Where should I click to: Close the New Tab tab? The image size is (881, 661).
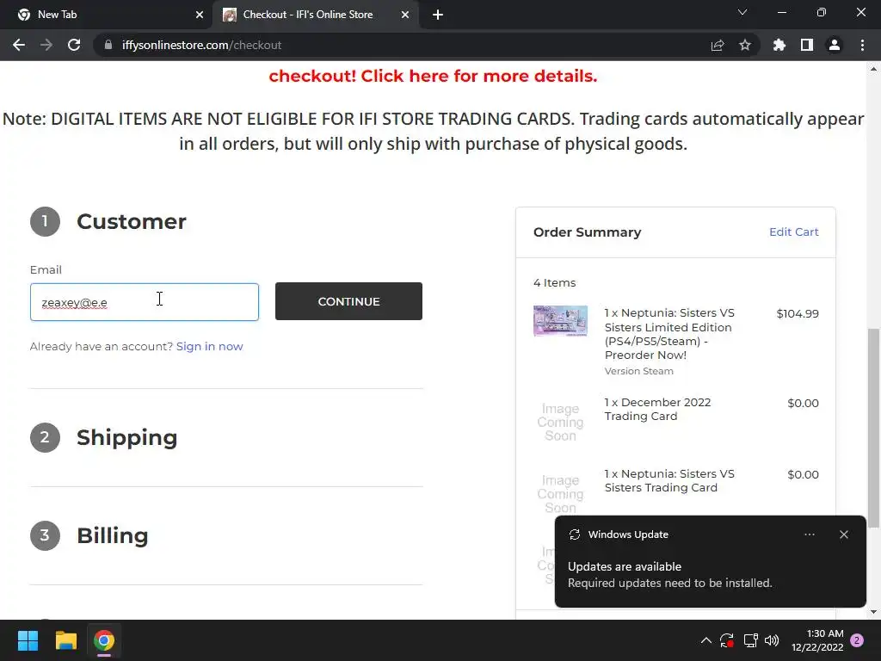point(200,15)
